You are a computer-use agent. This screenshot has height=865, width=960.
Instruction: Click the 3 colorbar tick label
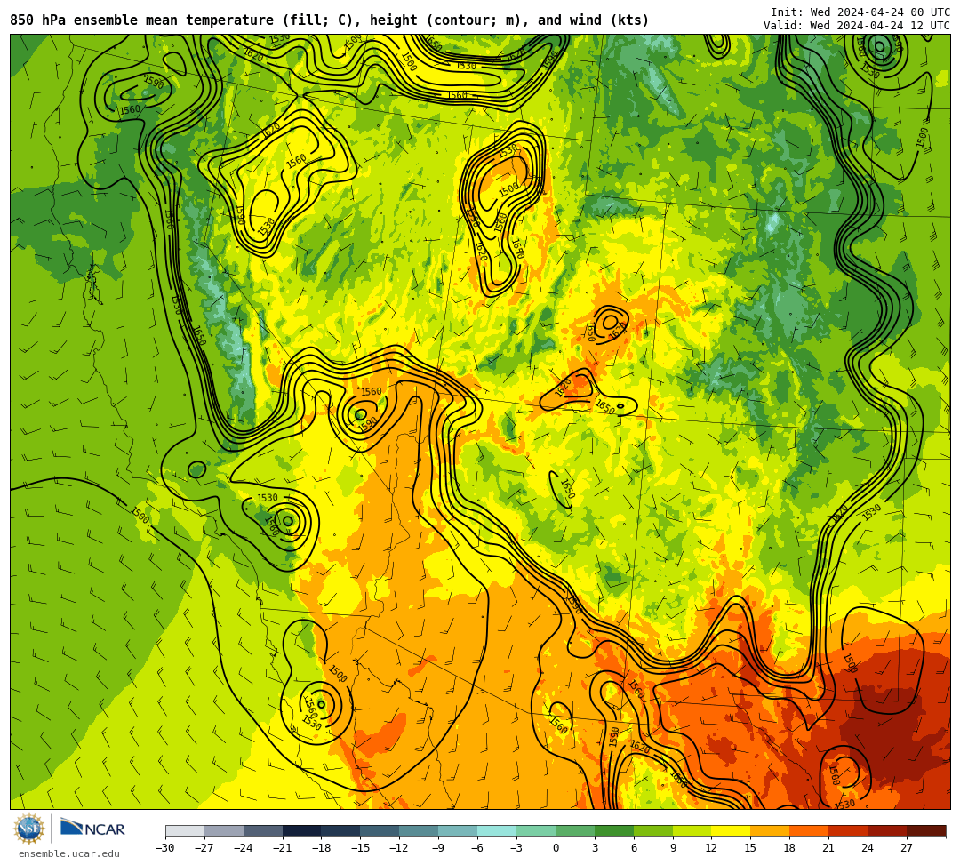[595, 848]
